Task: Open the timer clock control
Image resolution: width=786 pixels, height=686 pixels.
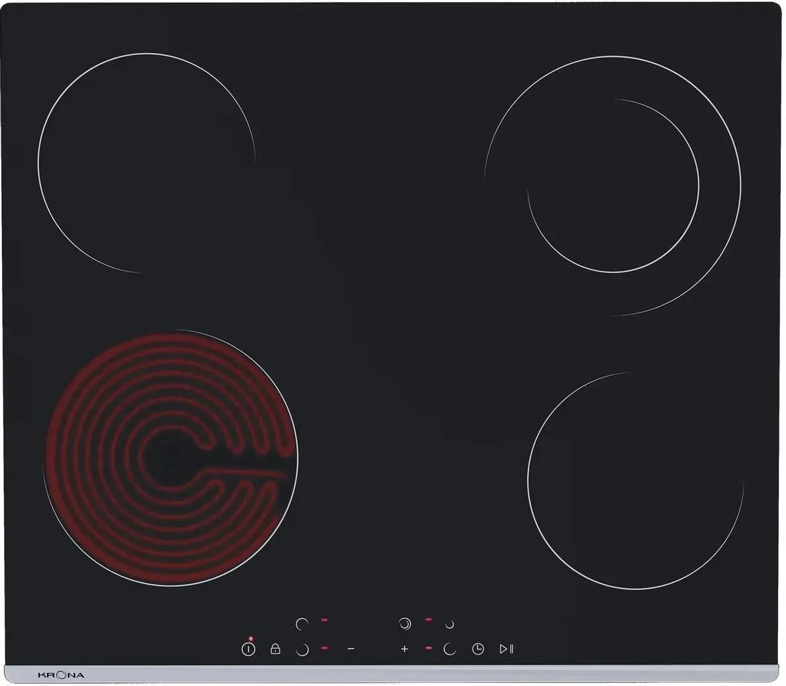Action: pos(478,649)
